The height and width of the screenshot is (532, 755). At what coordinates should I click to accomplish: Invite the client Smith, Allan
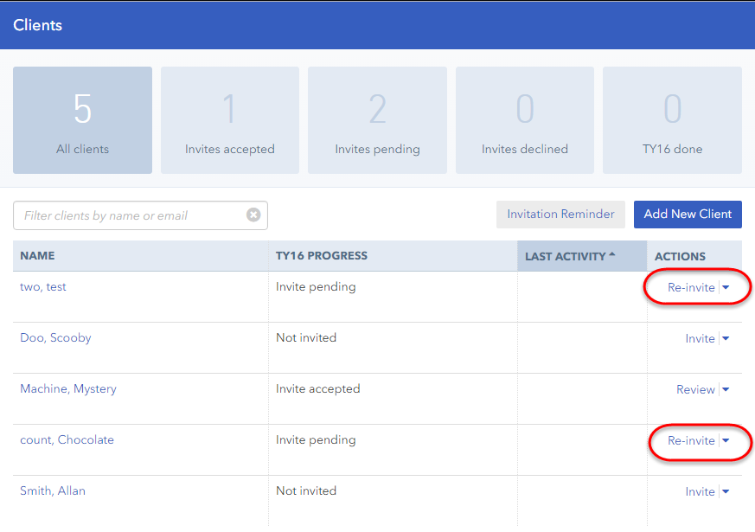click(701, 491)
